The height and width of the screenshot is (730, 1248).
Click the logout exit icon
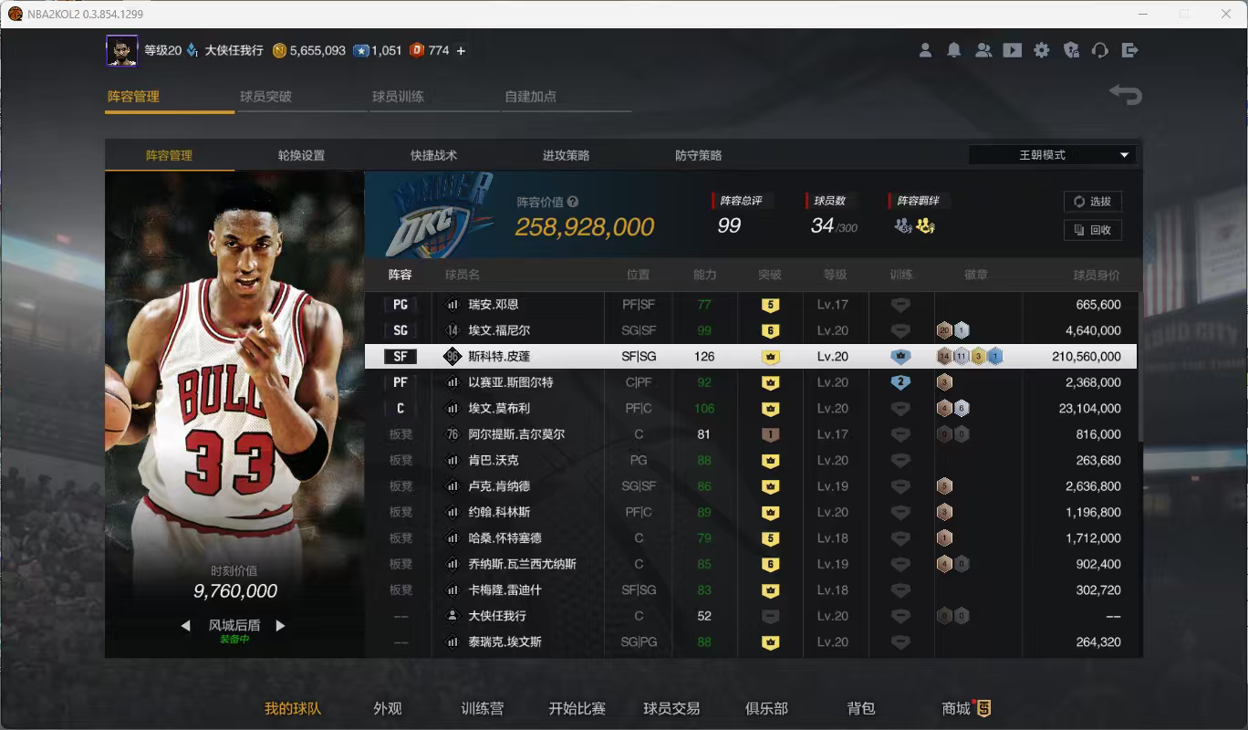(1130, 50)
